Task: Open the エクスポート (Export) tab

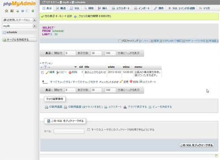Action: pos(121,8)
